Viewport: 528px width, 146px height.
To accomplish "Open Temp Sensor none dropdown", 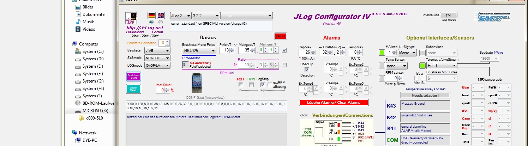I will tap(397, 66).
